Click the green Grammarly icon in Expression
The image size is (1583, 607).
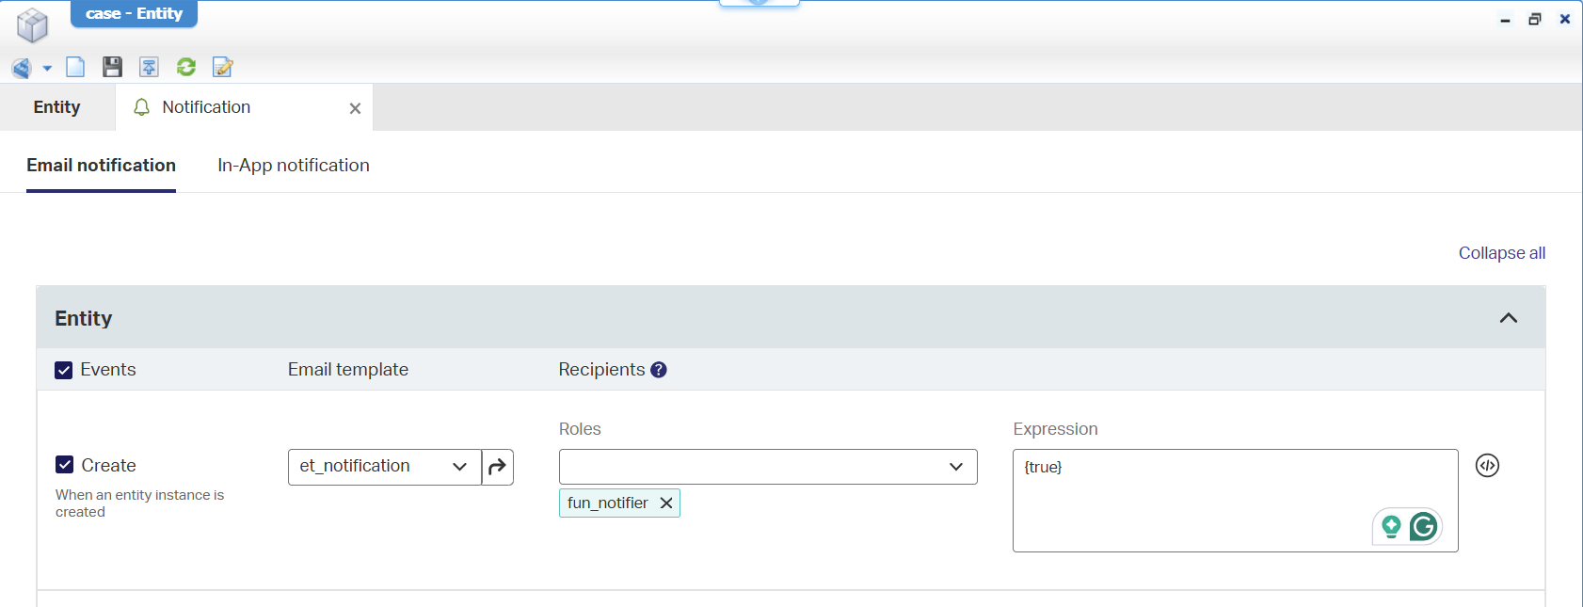click(x=1423, y=526)
